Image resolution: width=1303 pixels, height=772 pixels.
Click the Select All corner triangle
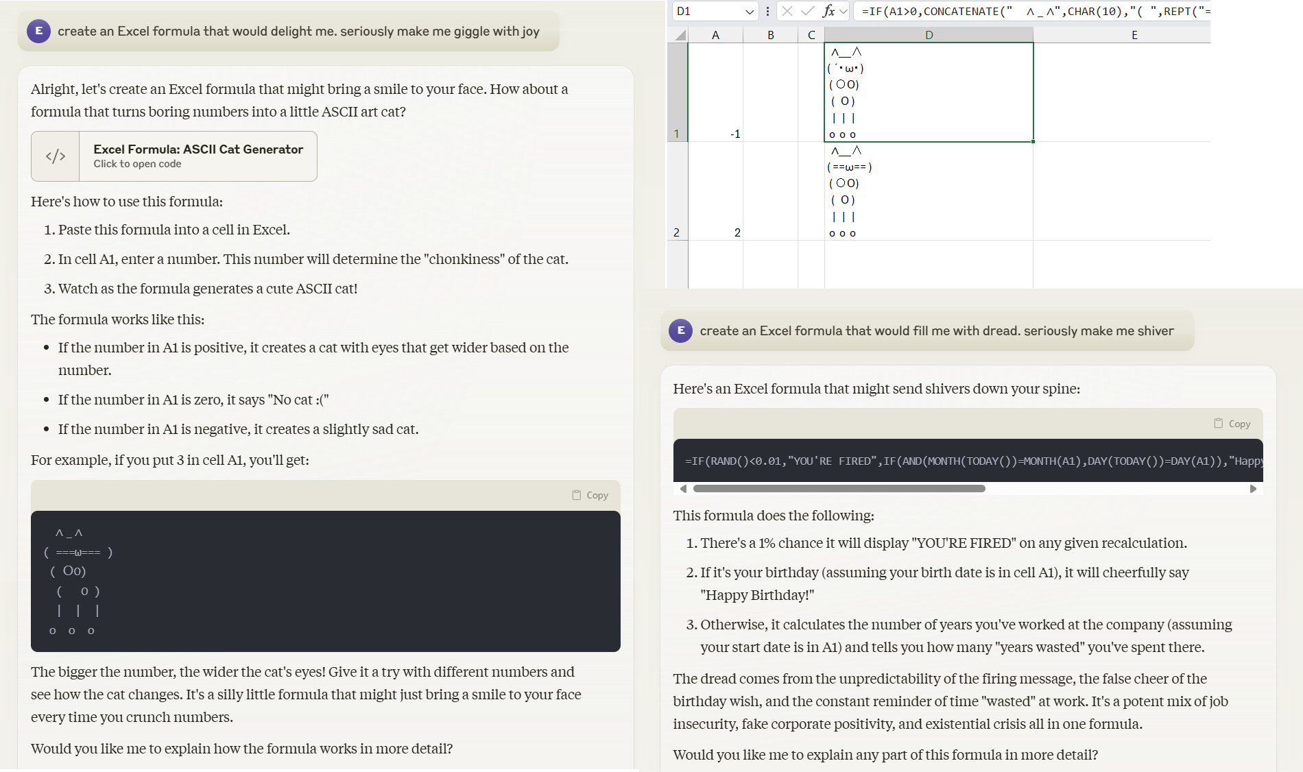(x=680, y=35)
